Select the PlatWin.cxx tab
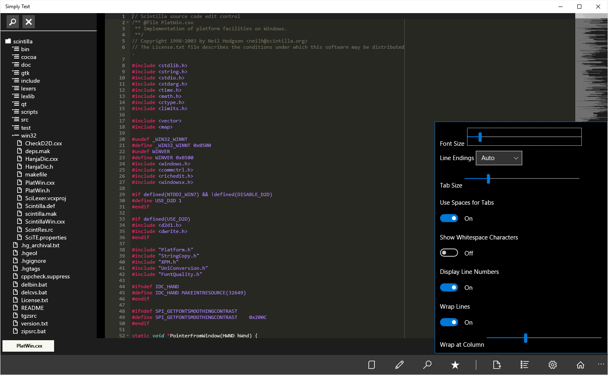Screen dimensions: 608x375 click(x=29, y=346)
